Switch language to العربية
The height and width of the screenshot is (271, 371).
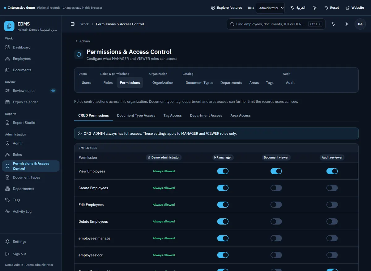point(298,8)
